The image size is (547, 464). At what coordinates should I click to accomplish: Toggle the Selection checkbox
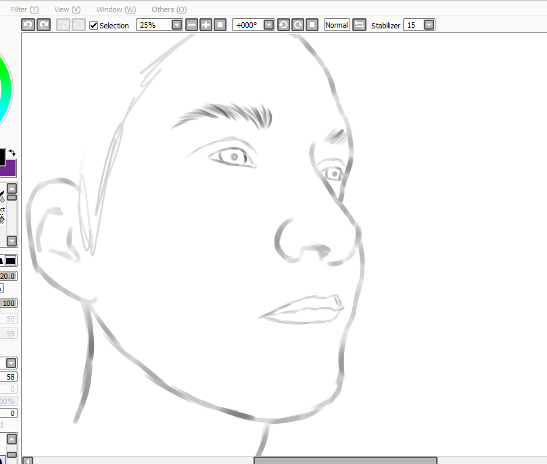pyautogui.click(x=94, y=26)
